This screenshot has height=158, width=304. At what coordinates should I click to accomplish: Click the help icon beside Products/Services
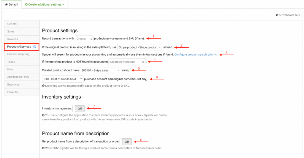tap(35, 47)
